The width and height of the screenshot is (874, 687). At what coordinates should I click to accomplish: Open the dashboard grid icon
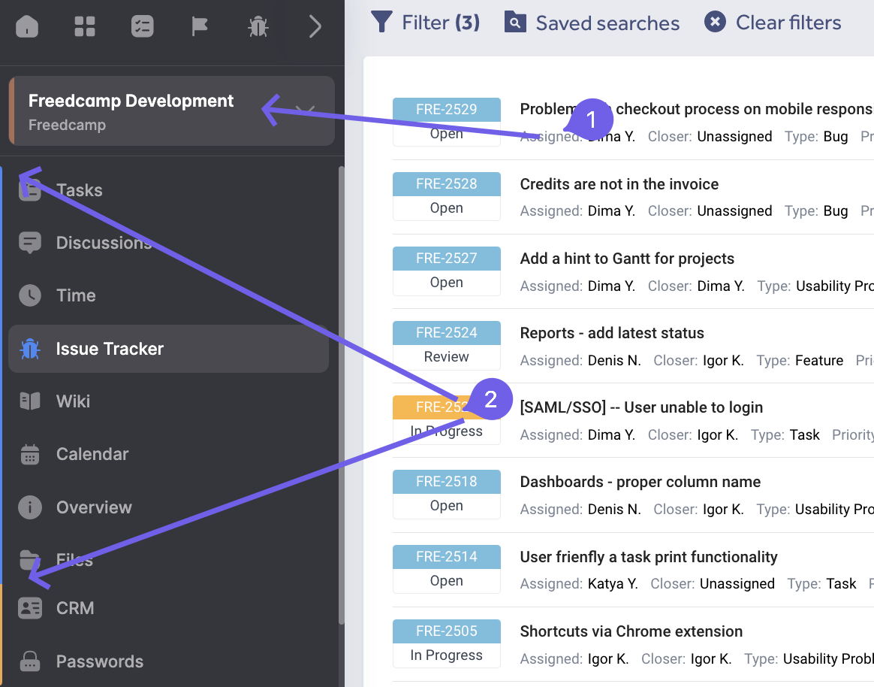pos(85,27)
